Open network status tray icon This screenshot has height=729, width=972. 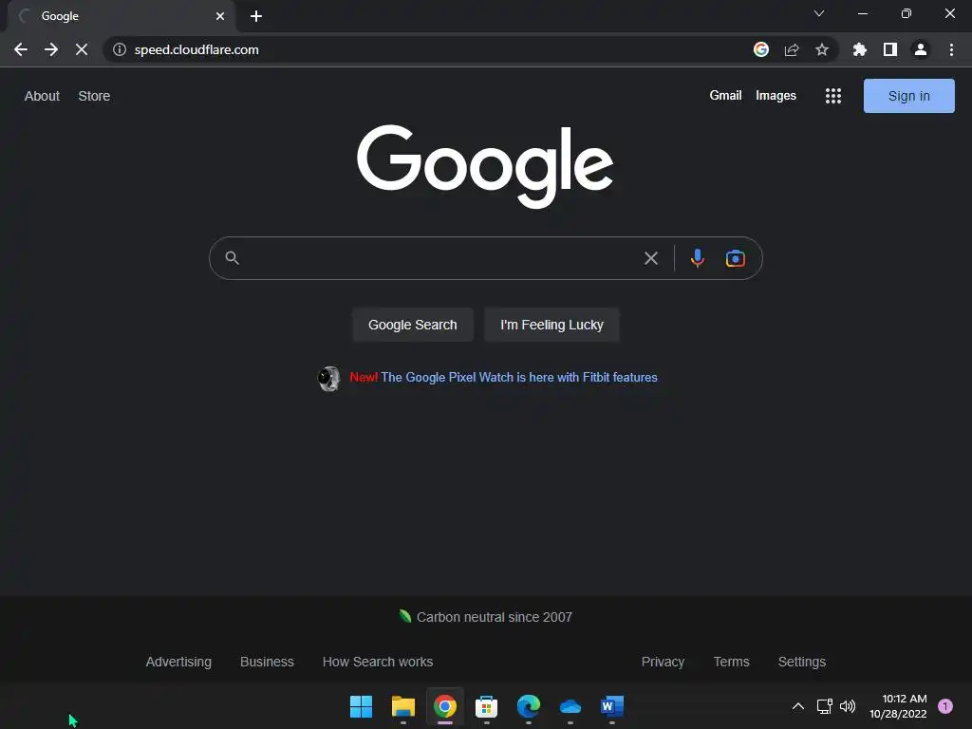[824, 706]
